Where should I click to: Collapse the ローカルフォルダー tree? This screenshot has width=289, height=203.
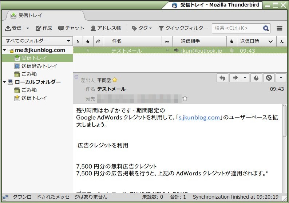pyautogui.click(x=4, y=82)
